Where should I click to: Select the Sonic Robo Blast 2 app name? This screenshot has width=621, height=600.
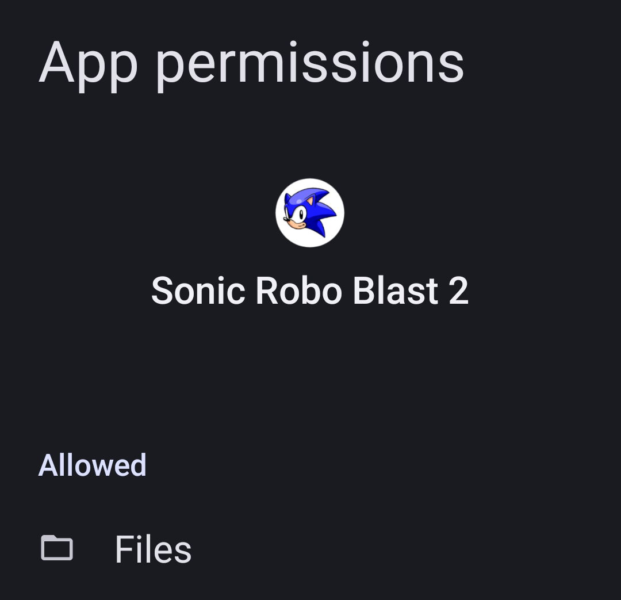pyautogui.click(x=310, y=291)
